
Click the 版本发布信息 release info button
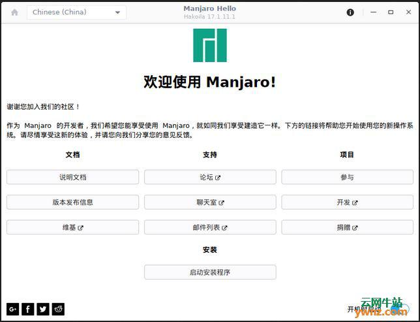[x=72, y=202]
